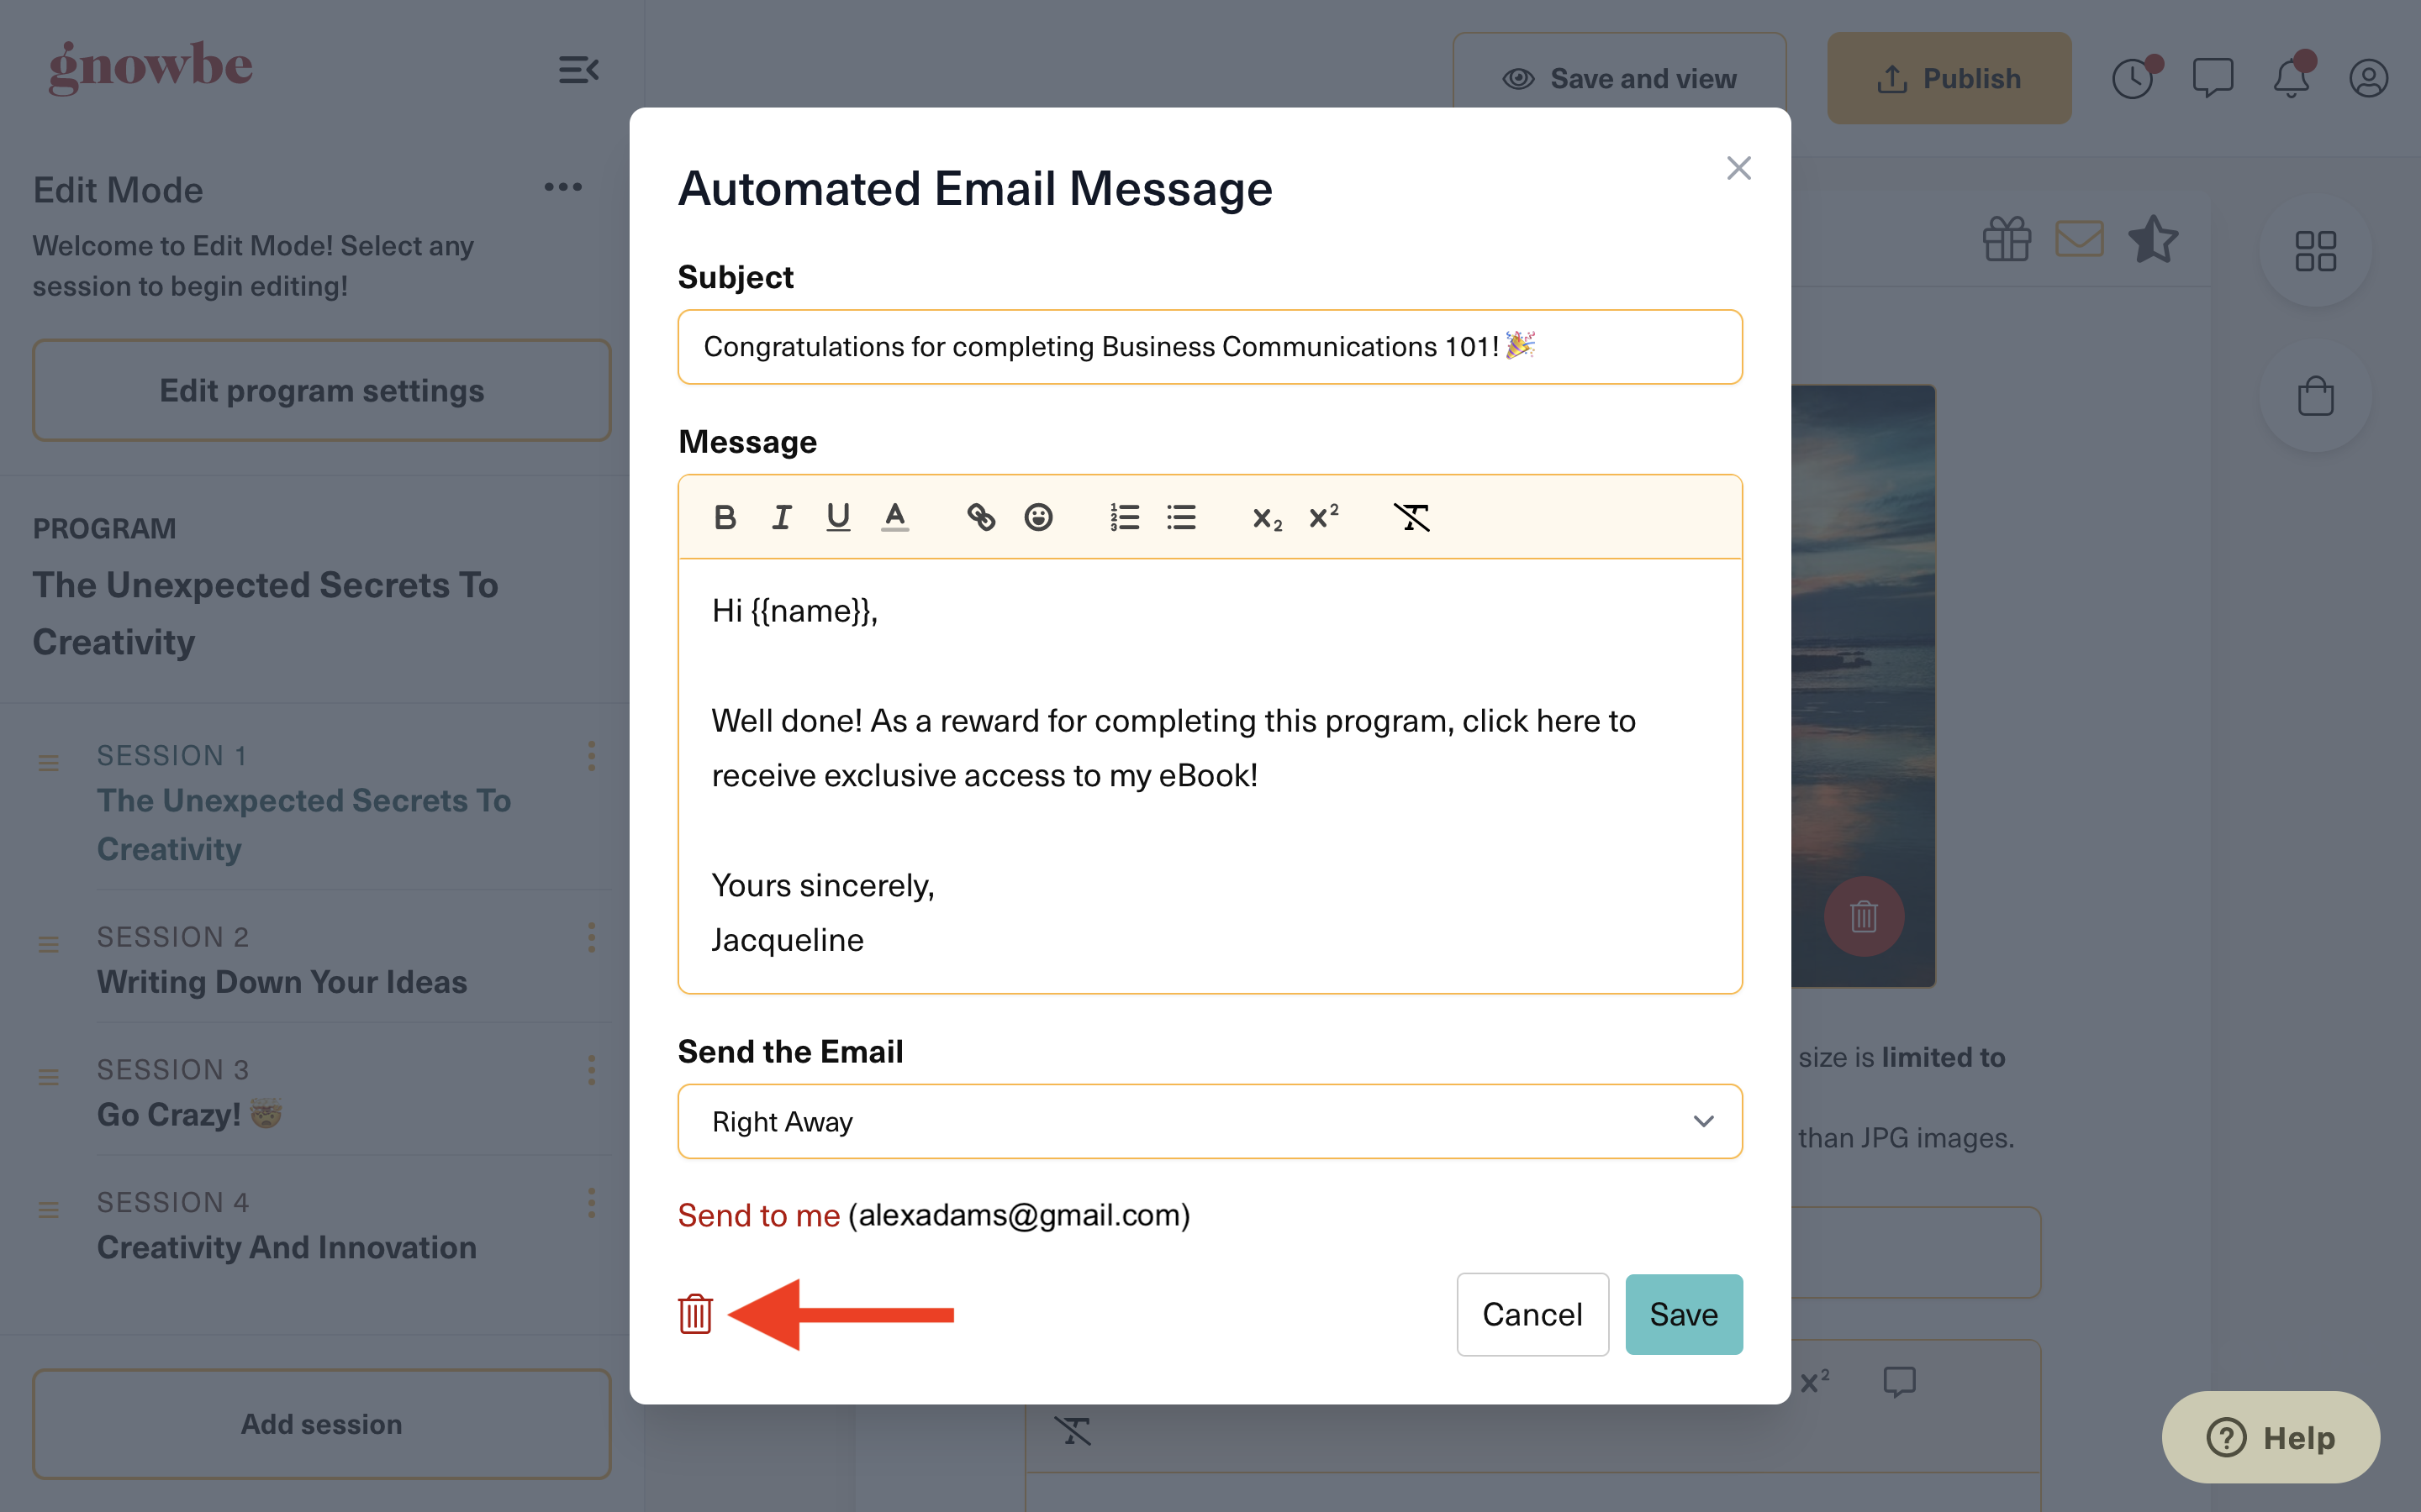Save the automated email message

[x=1684, y=1314]
